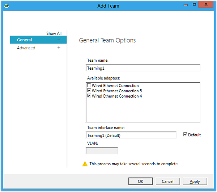Click the Team interface name field
Screen dimensions: 217x192
click(x=131, y=135)
